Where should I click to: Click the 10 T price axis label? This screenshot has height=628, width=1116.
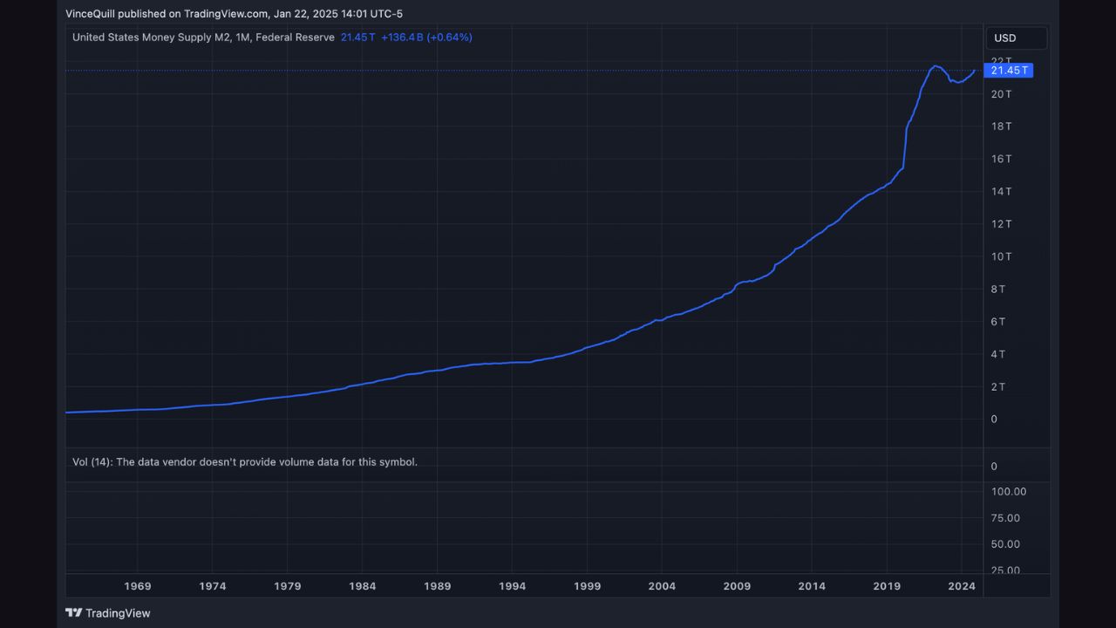click(1001, 256)
